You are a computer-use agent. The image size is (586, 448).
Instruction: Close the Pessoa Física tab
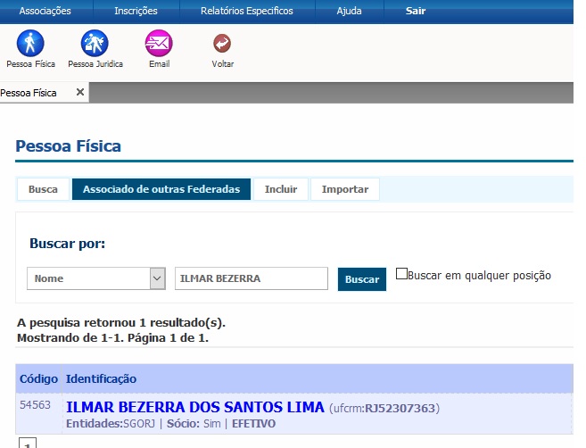pyautogui.click(x=79, y=93)
